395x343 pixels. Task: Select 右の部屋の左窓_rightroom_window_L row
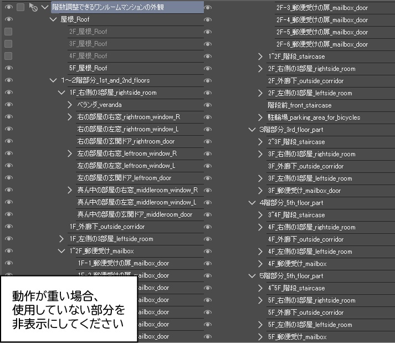[140, 129]
